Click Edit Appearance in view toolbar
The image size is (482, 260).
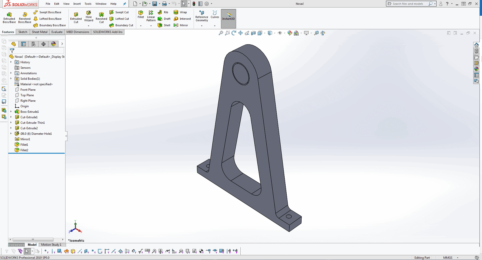pyautogui.click(x=290, y=33)
